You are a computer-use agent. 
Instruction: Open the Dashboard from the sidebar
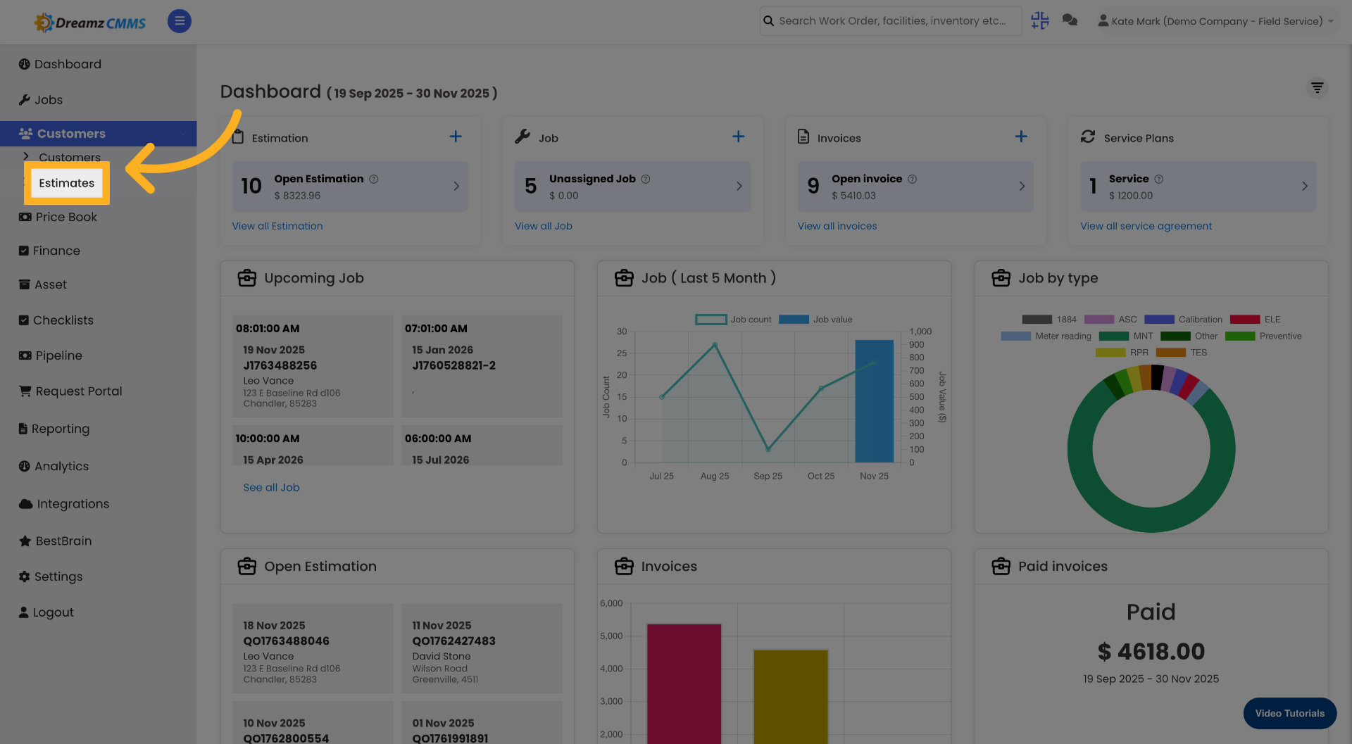pos(68,64)
